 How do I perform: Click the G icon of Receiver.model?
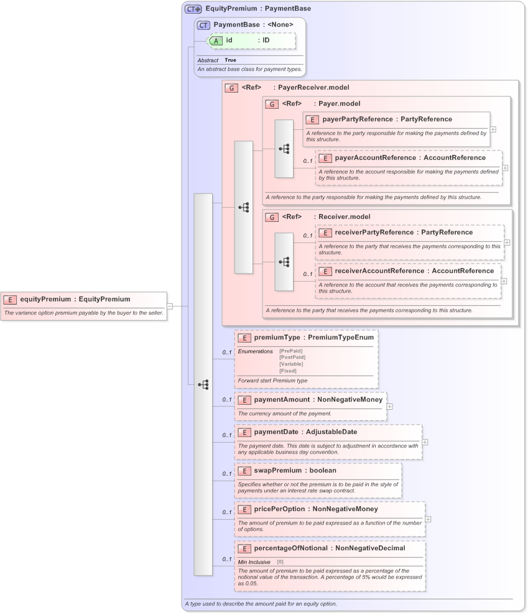click(272, 217)
